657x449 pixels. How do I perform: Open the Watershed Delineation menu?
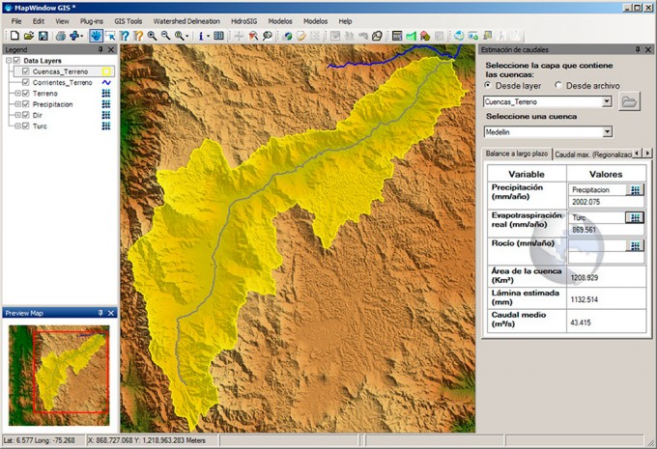click(x=186, y=20)
